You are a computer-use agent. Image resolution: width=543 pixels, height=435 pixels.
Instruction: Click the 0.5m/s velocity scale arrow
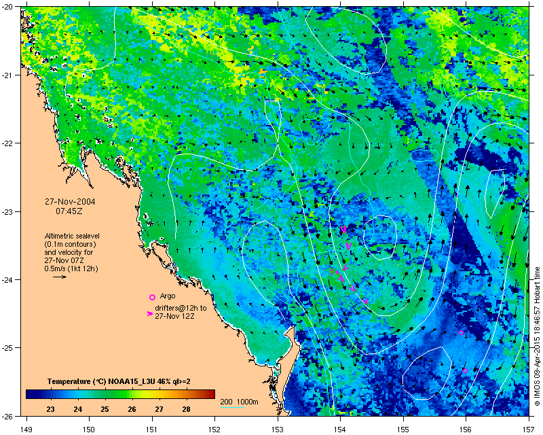coord(60,277)
